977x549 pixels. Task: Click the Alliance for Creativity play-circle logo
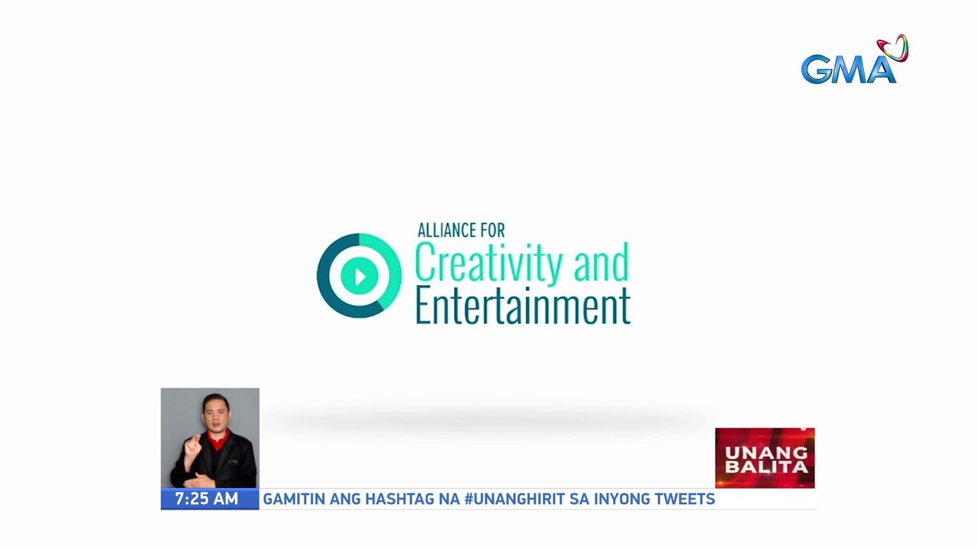[x=359, y=275]
